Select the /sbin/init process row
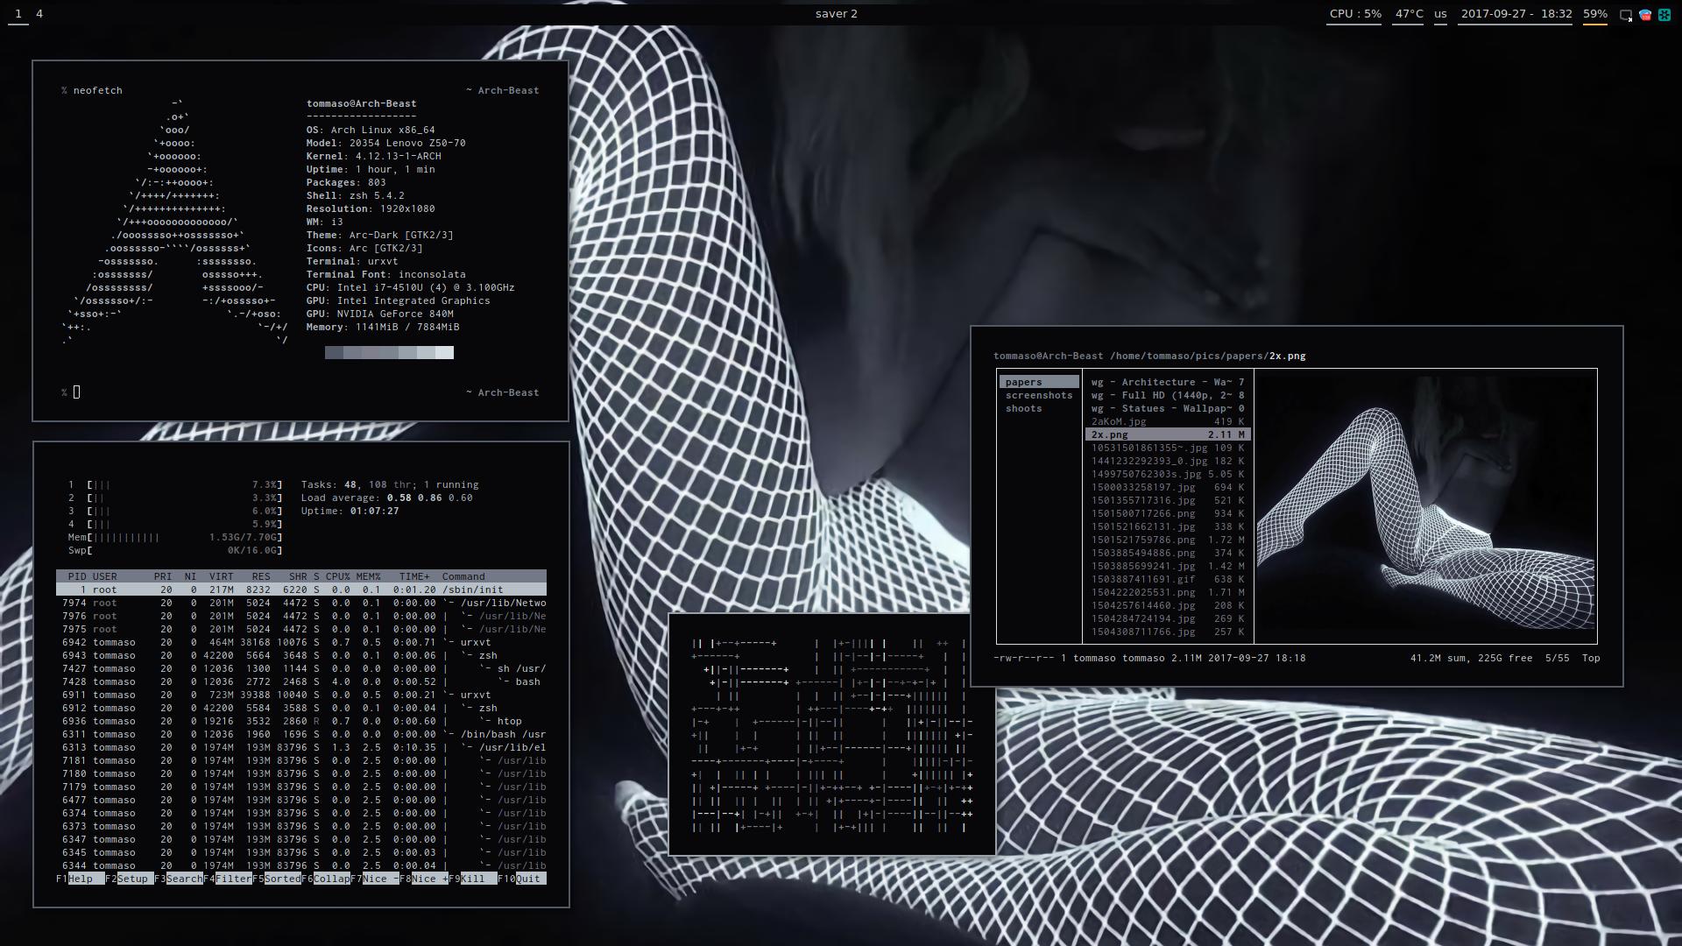This screenshot has width=1682, height=946. 301,589
